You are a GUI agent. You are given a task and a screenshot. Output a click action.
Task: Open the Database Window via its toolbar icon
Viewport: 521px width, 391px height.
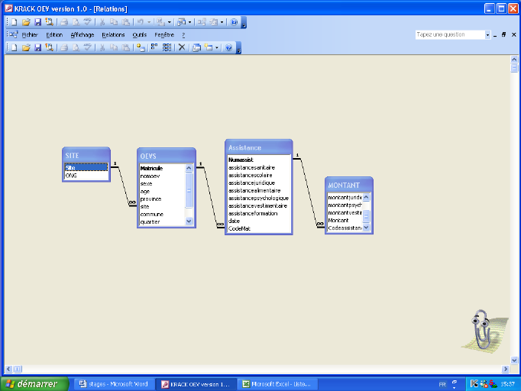[x=196, y=47]
